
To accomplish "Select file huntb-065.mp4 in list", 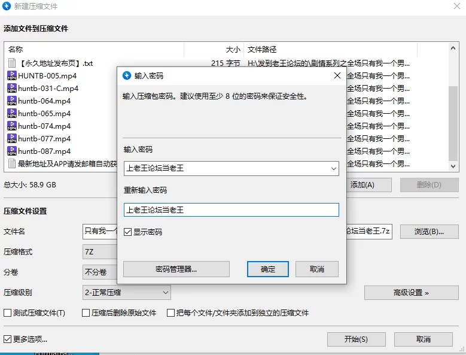I will (x=44, y=114).
